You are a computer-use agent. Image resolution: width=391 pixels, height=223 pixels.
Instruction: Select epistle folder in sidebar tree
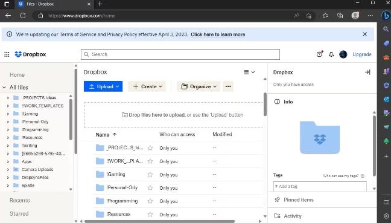pos(28,186)
